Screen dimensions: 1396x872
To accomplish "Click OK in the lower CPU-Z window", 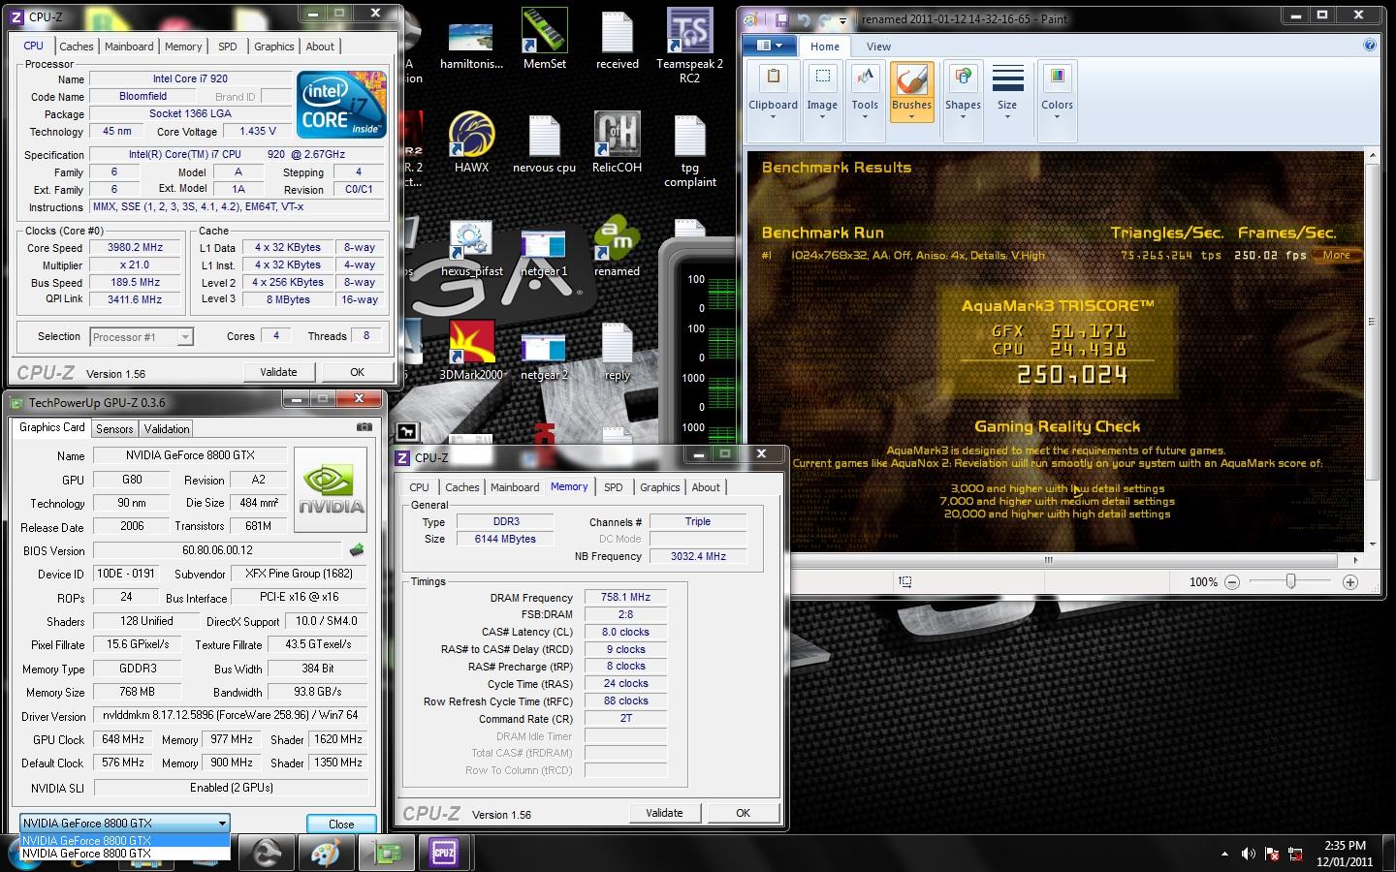I will pos(743,813).
